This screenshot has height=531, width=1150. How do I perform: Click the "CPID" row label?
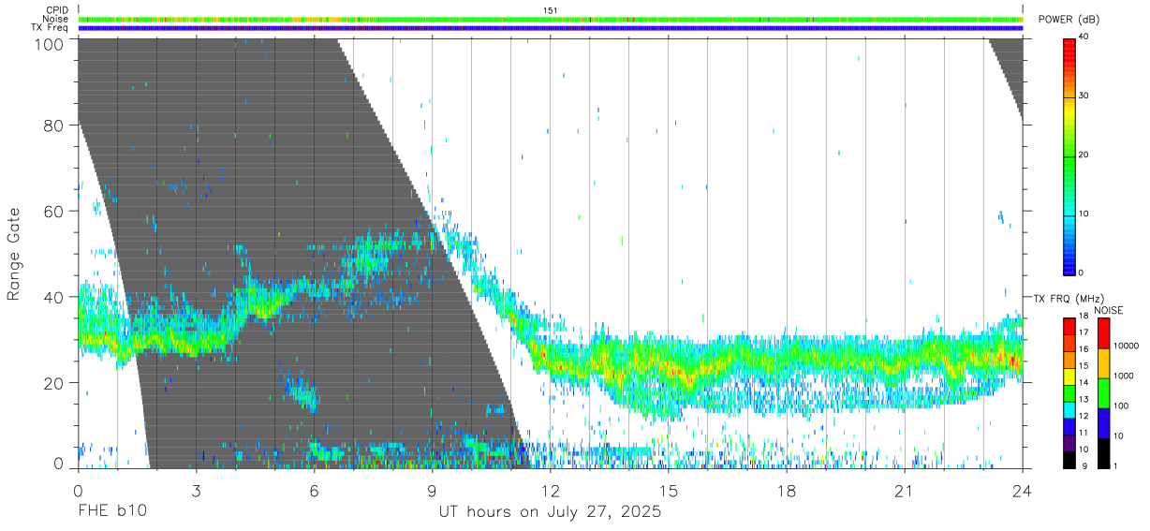(x=57, y=10)
